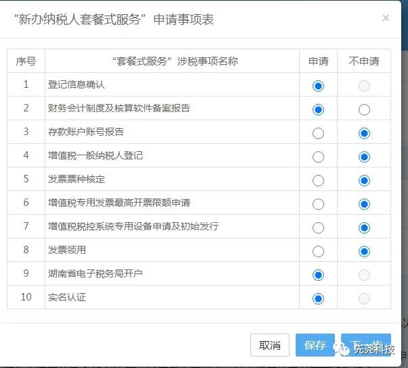Select 申请 for 发票领用
Screen dimensions: 408x368
(318, 251)
